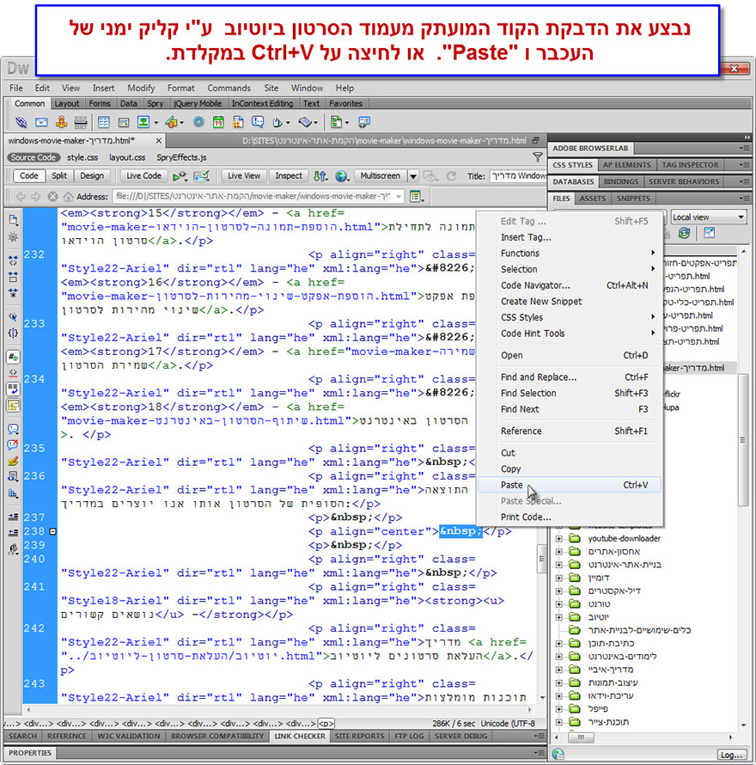Viewport: 756px width, 765px height.
Task: Click the Code view button
Action: 28,176
